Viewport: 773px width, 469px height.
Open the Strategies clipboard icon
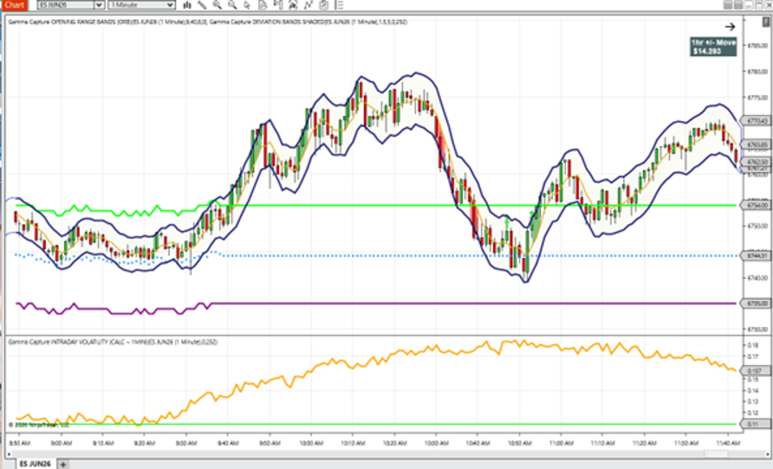tap(324, 5)
